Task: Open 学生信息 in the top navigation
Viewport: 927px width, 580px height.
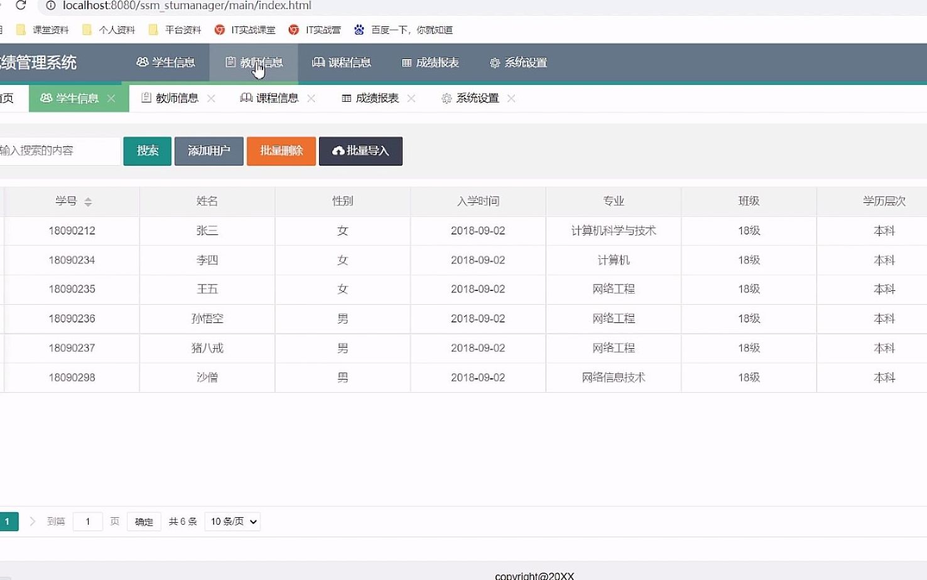Action: (166, 62)
